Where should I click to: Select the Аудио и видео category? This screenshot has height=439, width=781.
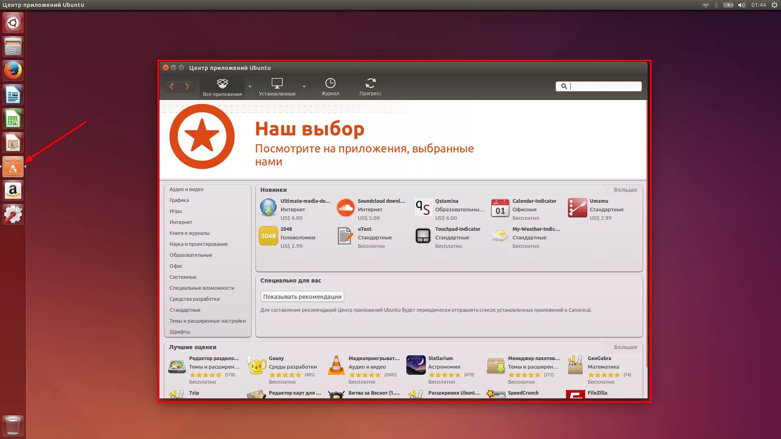[186, 189]
